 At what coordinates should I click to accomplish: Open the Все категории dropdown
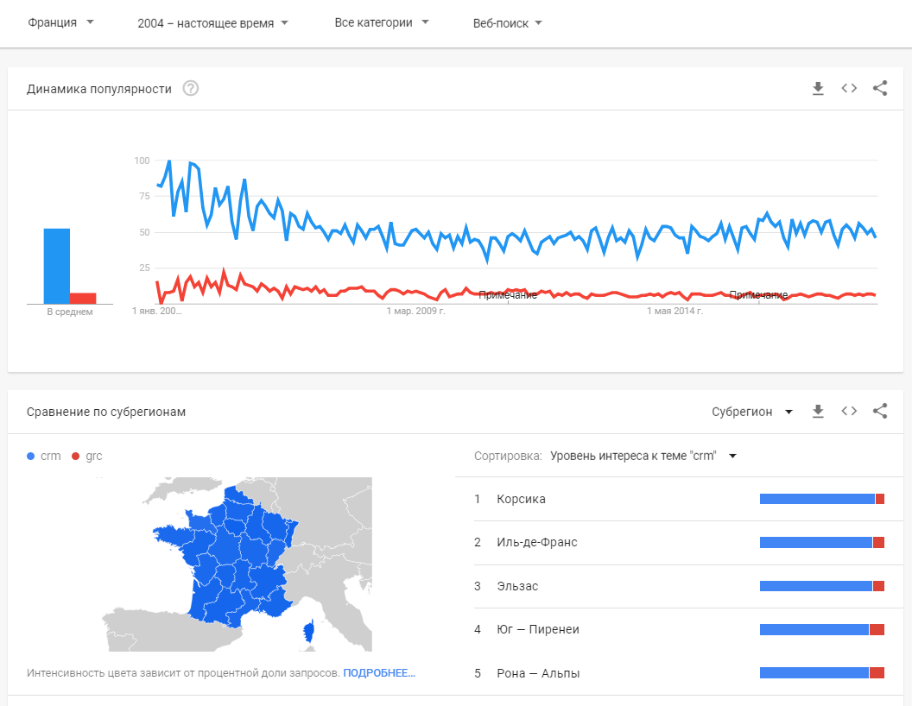point(382,23)
